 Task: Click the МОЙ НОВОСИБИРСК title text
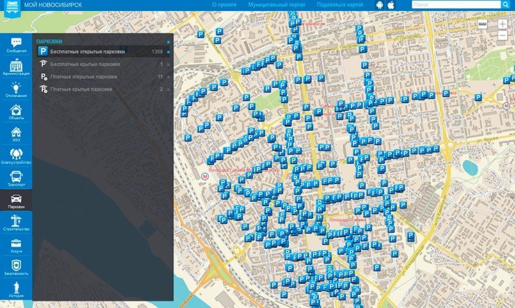pyautogui.click(x=53, y=5)
